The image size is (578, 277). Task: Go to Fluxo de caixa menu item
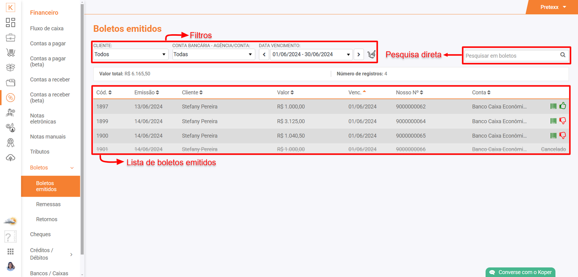pos(47,28)
